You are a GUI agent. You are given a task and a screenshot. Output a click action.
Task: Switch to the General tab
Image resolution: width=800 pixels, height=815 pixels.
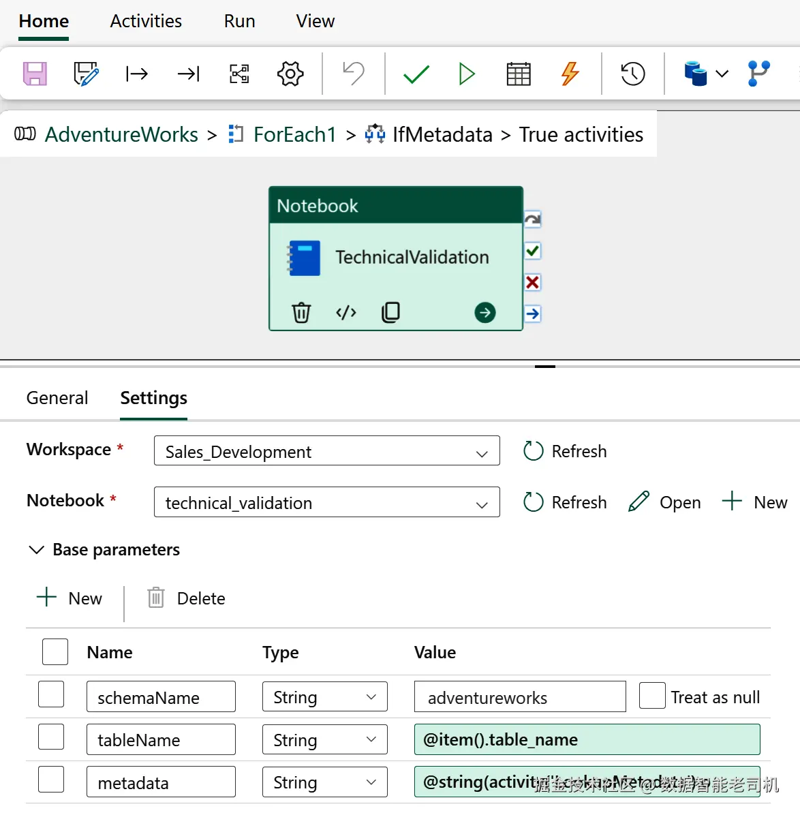tap(57, 398)
